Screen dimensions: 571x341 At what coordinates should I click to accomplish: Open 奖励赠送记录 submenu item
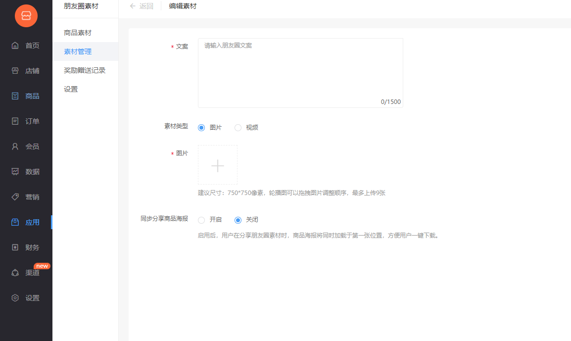(85, 70)
